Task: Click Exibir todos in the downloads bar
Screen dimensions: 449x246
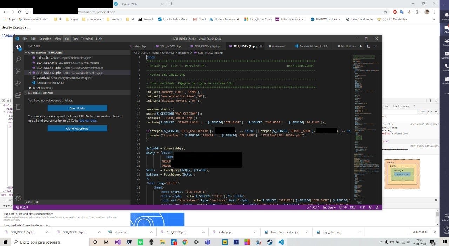Action: [420, 232]
